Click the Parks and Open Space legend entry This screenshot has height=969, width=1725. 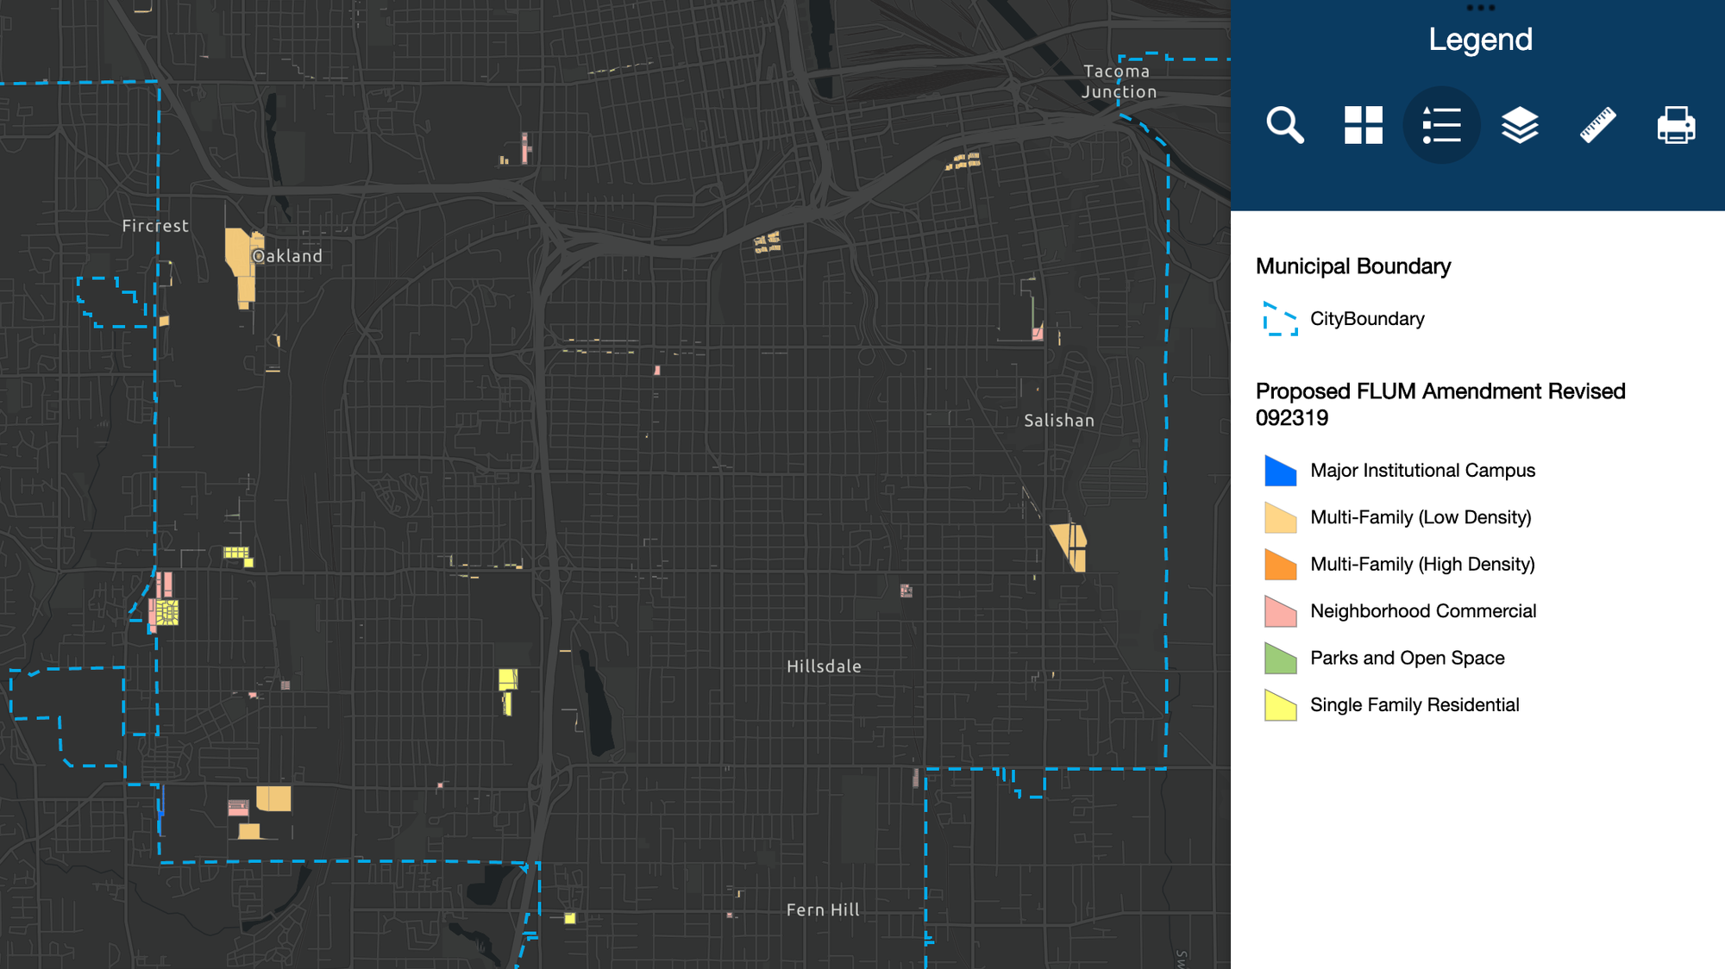tap(1408, 658)
